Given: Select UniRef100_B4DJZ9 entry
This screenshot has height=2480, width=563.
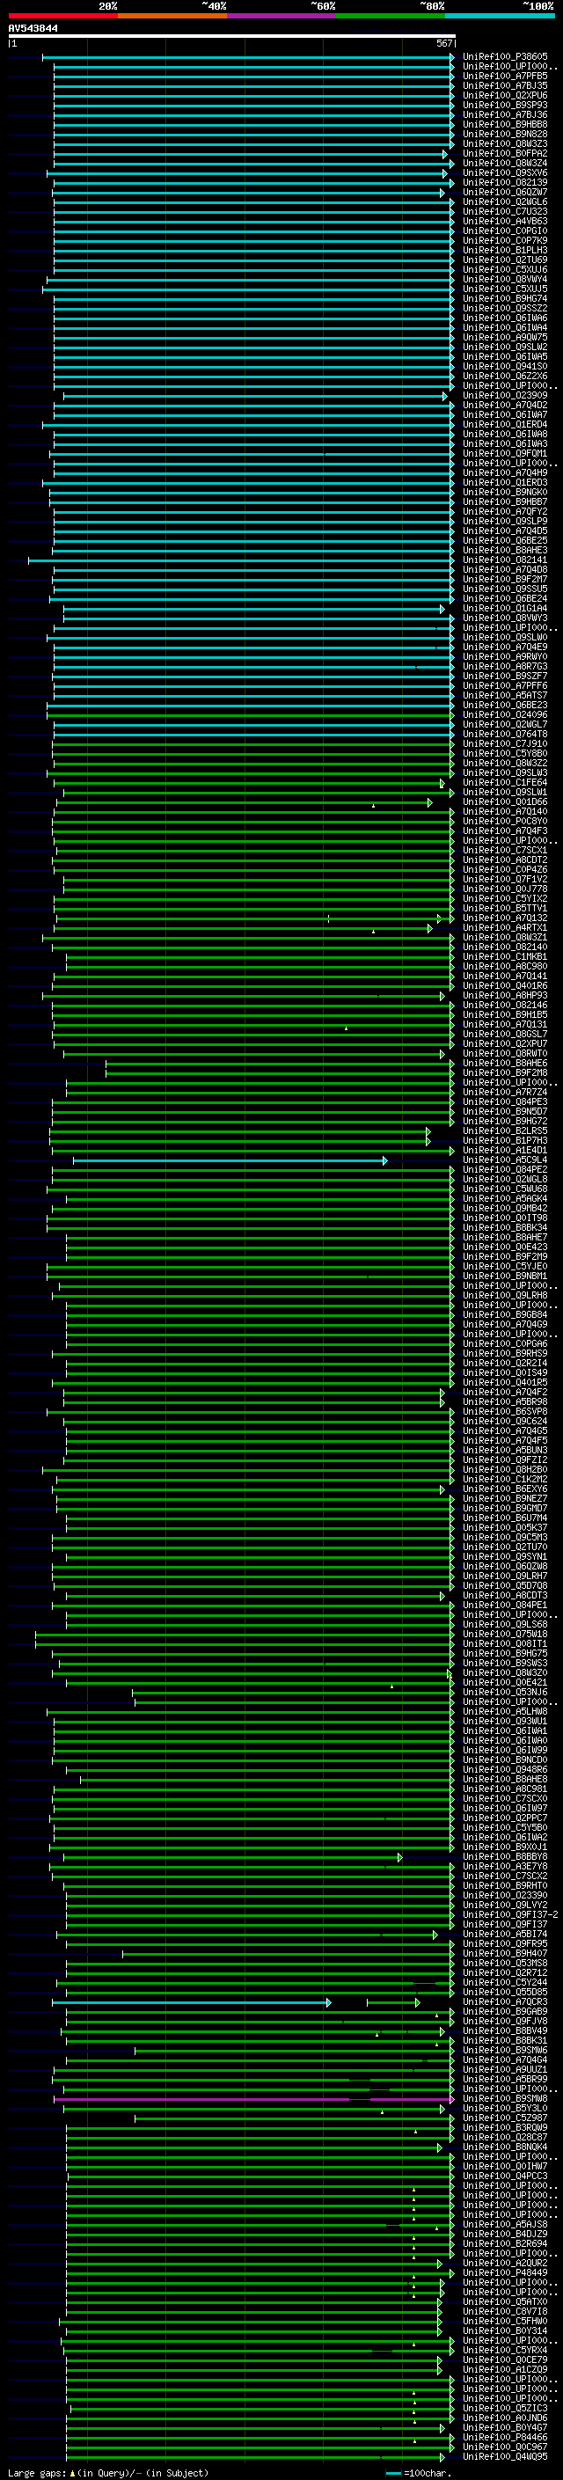Looking at the screenshot, I should click(x=504, y=2235).
